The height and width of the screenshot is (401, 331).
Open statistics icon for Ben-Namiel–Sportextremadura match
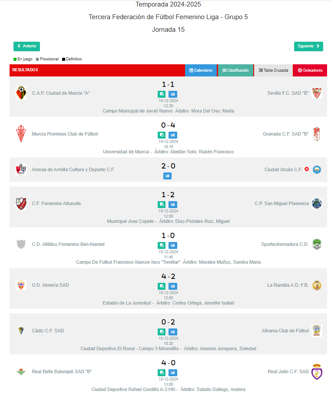(x=173, y=245)
